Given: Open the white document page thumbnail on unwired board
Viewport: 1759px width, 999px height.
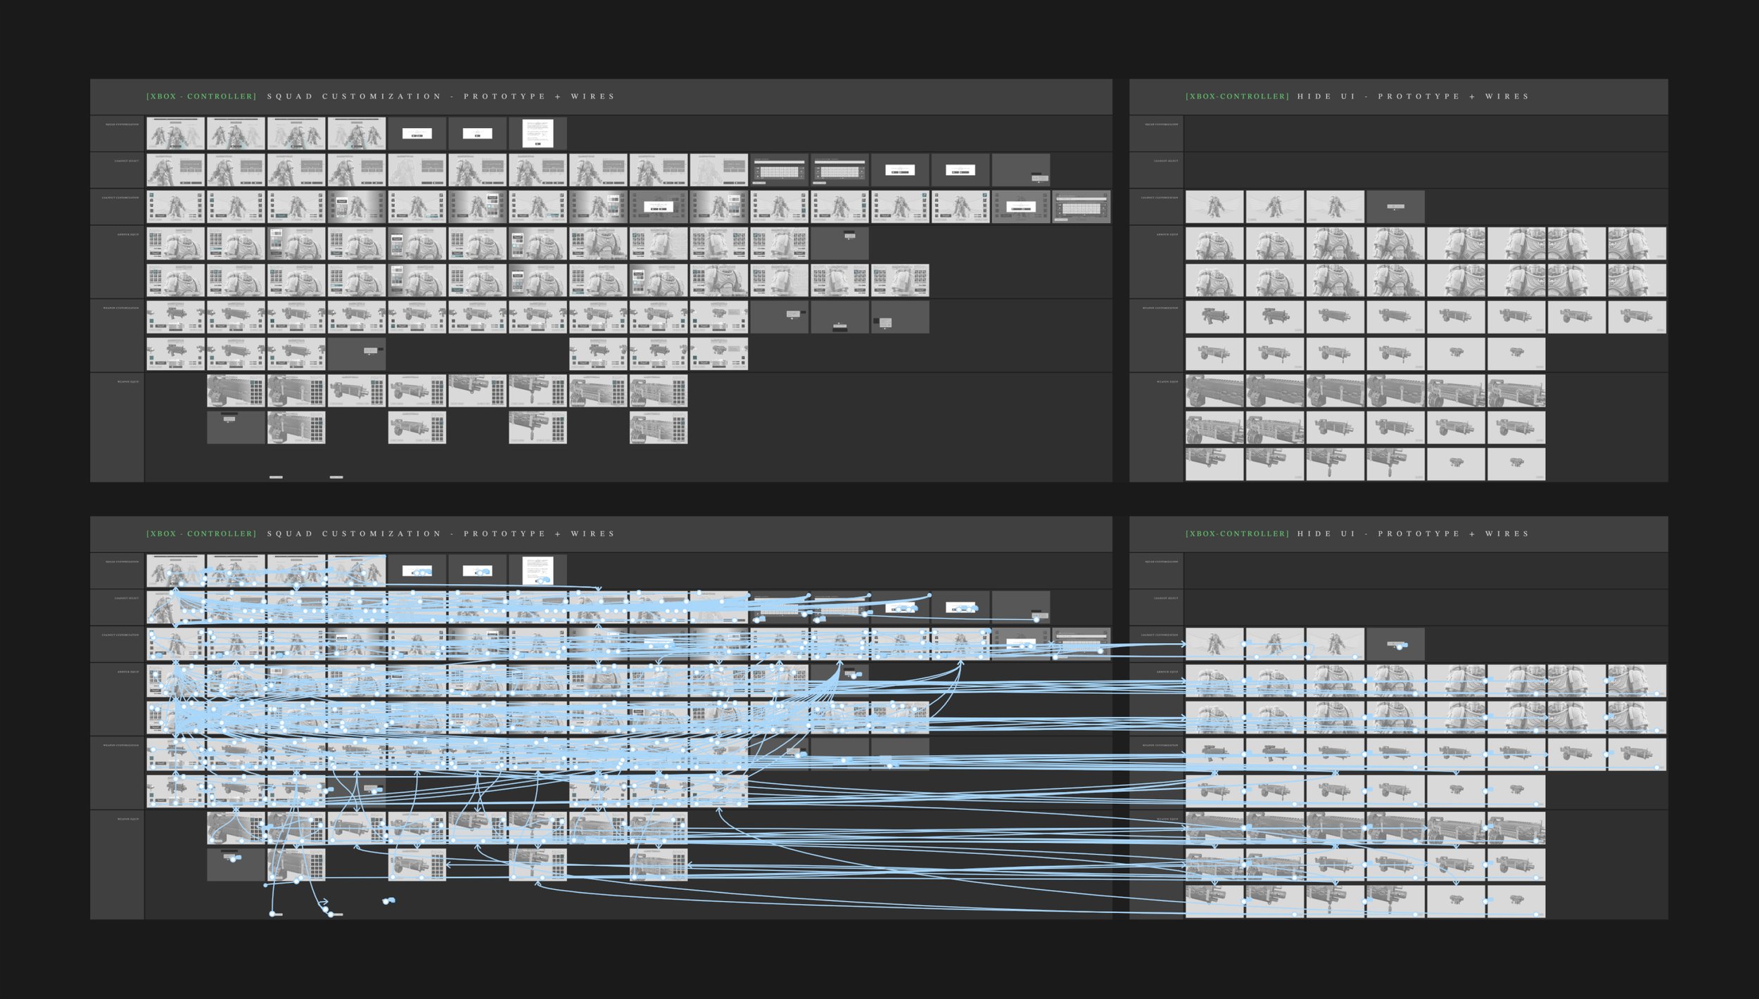Looking at the screenshot, I should pyautogui.click(x=538, y=134).
